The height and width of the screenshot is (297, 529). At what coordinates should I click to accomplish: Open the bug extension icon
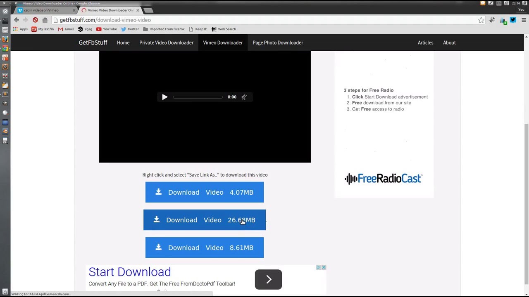[492, 20]
